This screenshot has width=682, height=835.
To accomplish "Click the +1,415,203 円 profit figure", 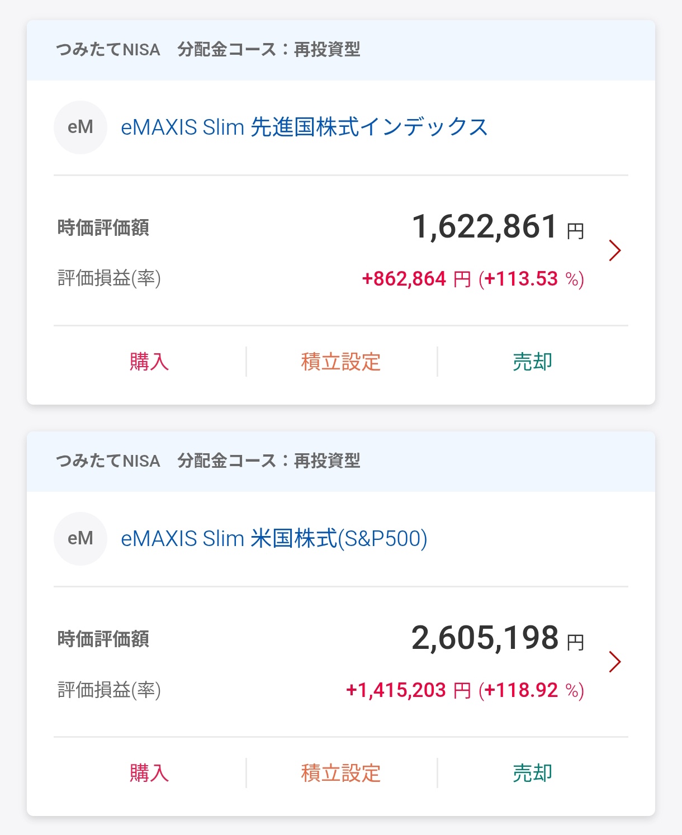I will point(408,690).
